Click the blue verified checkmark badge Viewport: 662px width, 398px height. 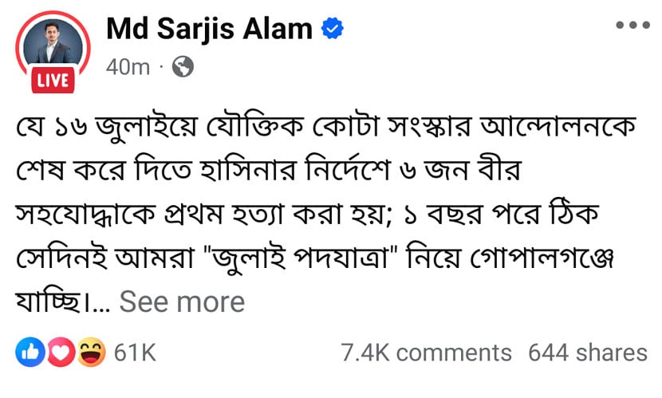[333, 28]
